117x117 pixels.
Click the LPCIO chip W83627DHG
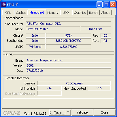(68, 47)
